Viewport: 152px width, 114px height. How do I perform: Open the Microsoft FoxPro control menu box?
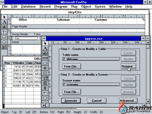tap(2, 2)
